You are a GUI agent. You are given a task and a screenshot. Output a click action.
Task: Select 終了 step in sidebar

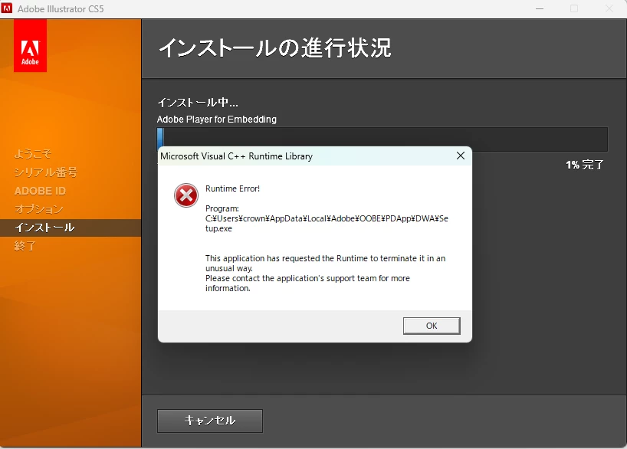click(x=25, y=246)
